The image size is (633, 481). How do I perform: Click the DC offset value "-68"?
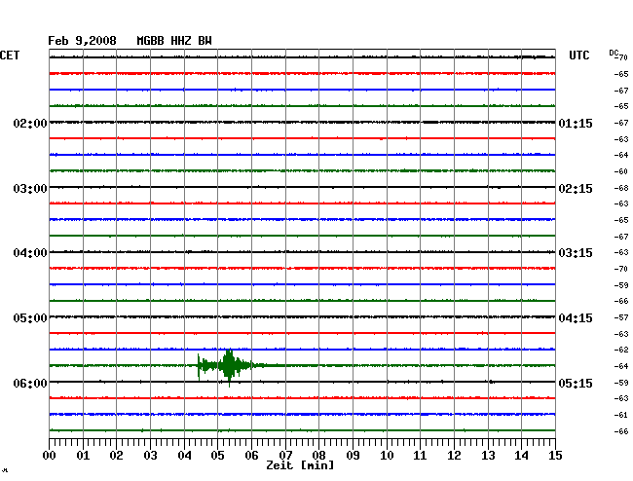621,188
